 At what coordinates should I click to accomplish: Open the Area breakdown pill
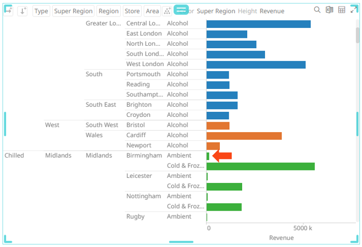coord(152,11)
